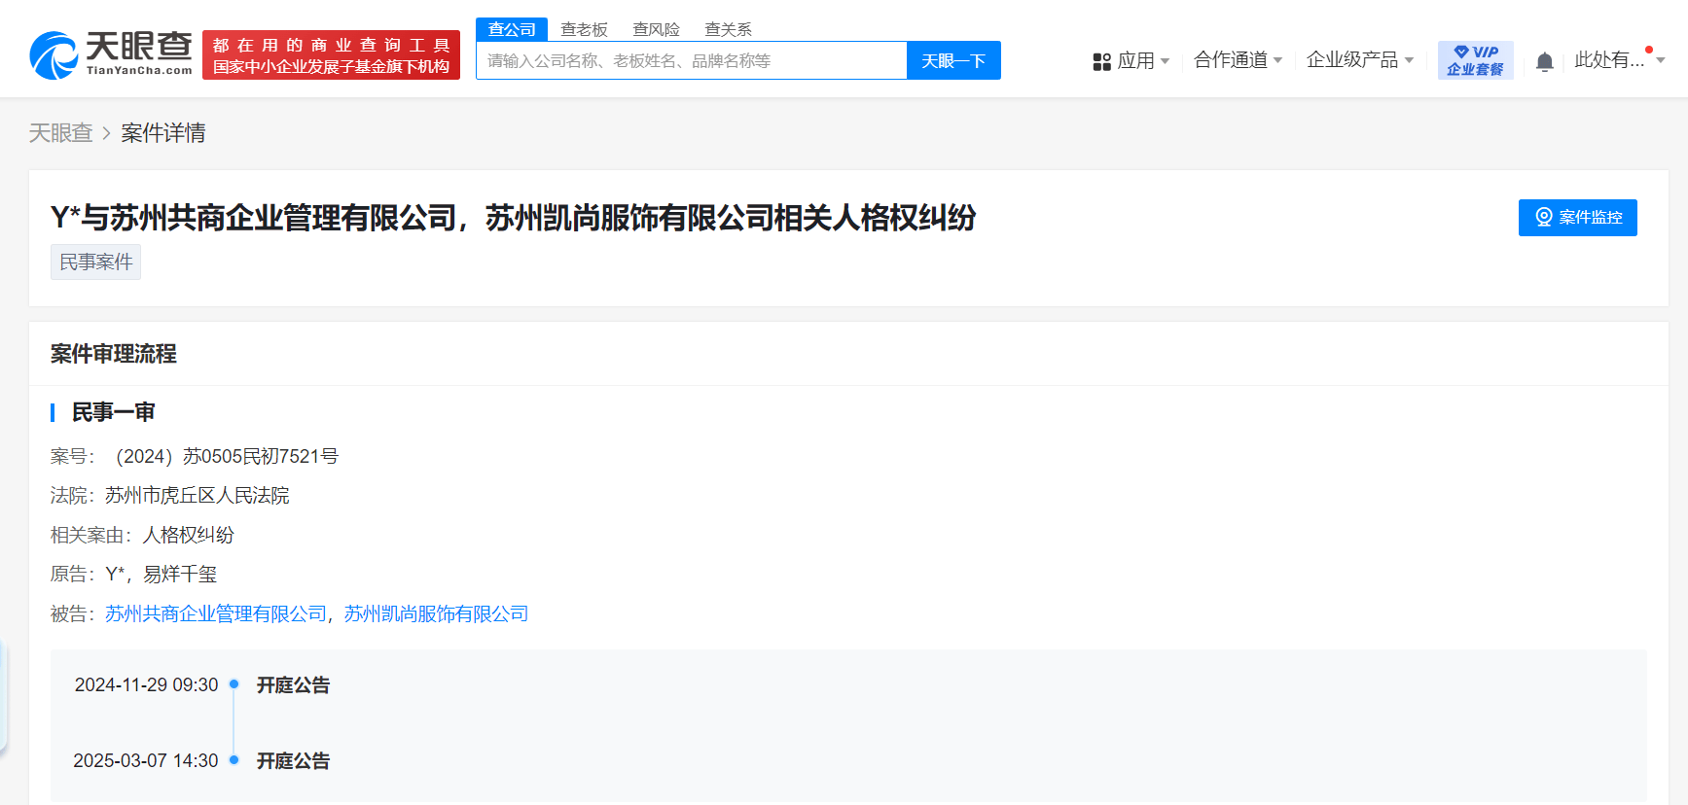Open defendant 苏州共商企业管理有限公司 link
1688x805 pixels.
[216, 614]
